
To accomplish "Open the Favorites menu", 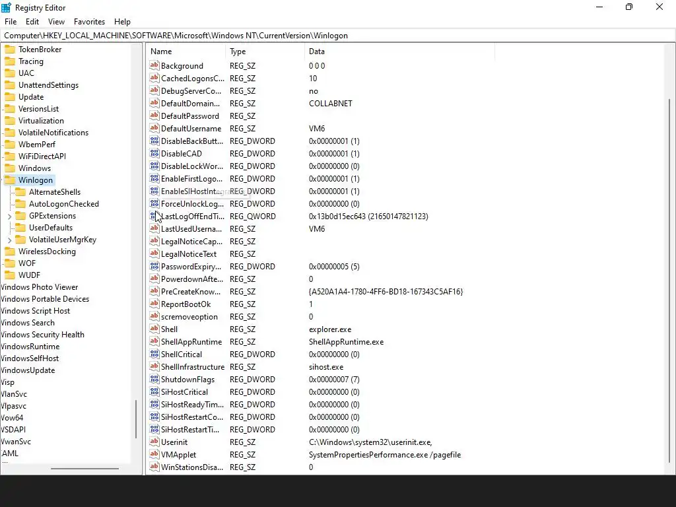I will [x=89, y=22].
